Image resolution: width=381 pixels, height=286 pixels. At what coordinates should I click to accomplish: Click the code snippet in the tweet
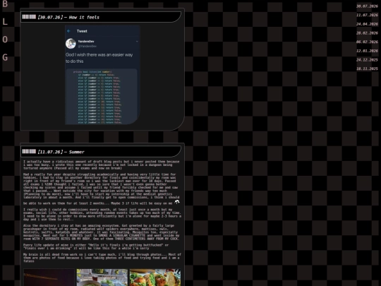102,97
